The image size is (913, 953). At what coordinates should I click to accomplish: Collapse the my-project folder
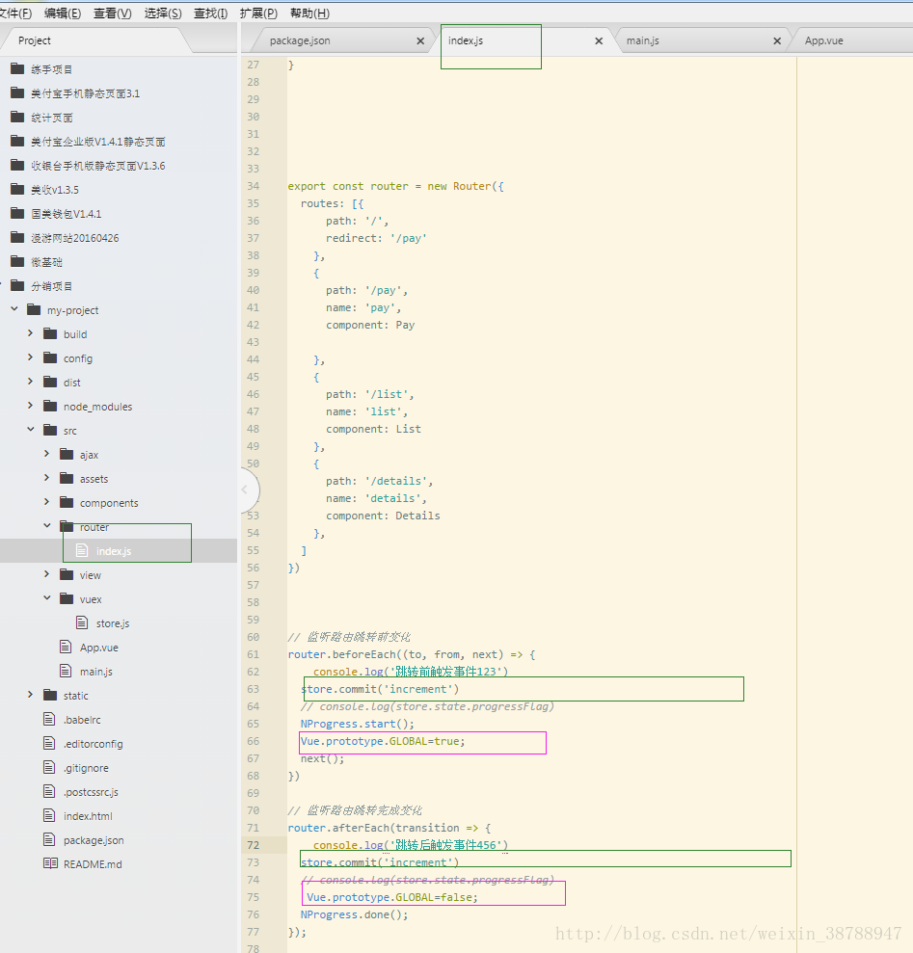tap(14, 309)
